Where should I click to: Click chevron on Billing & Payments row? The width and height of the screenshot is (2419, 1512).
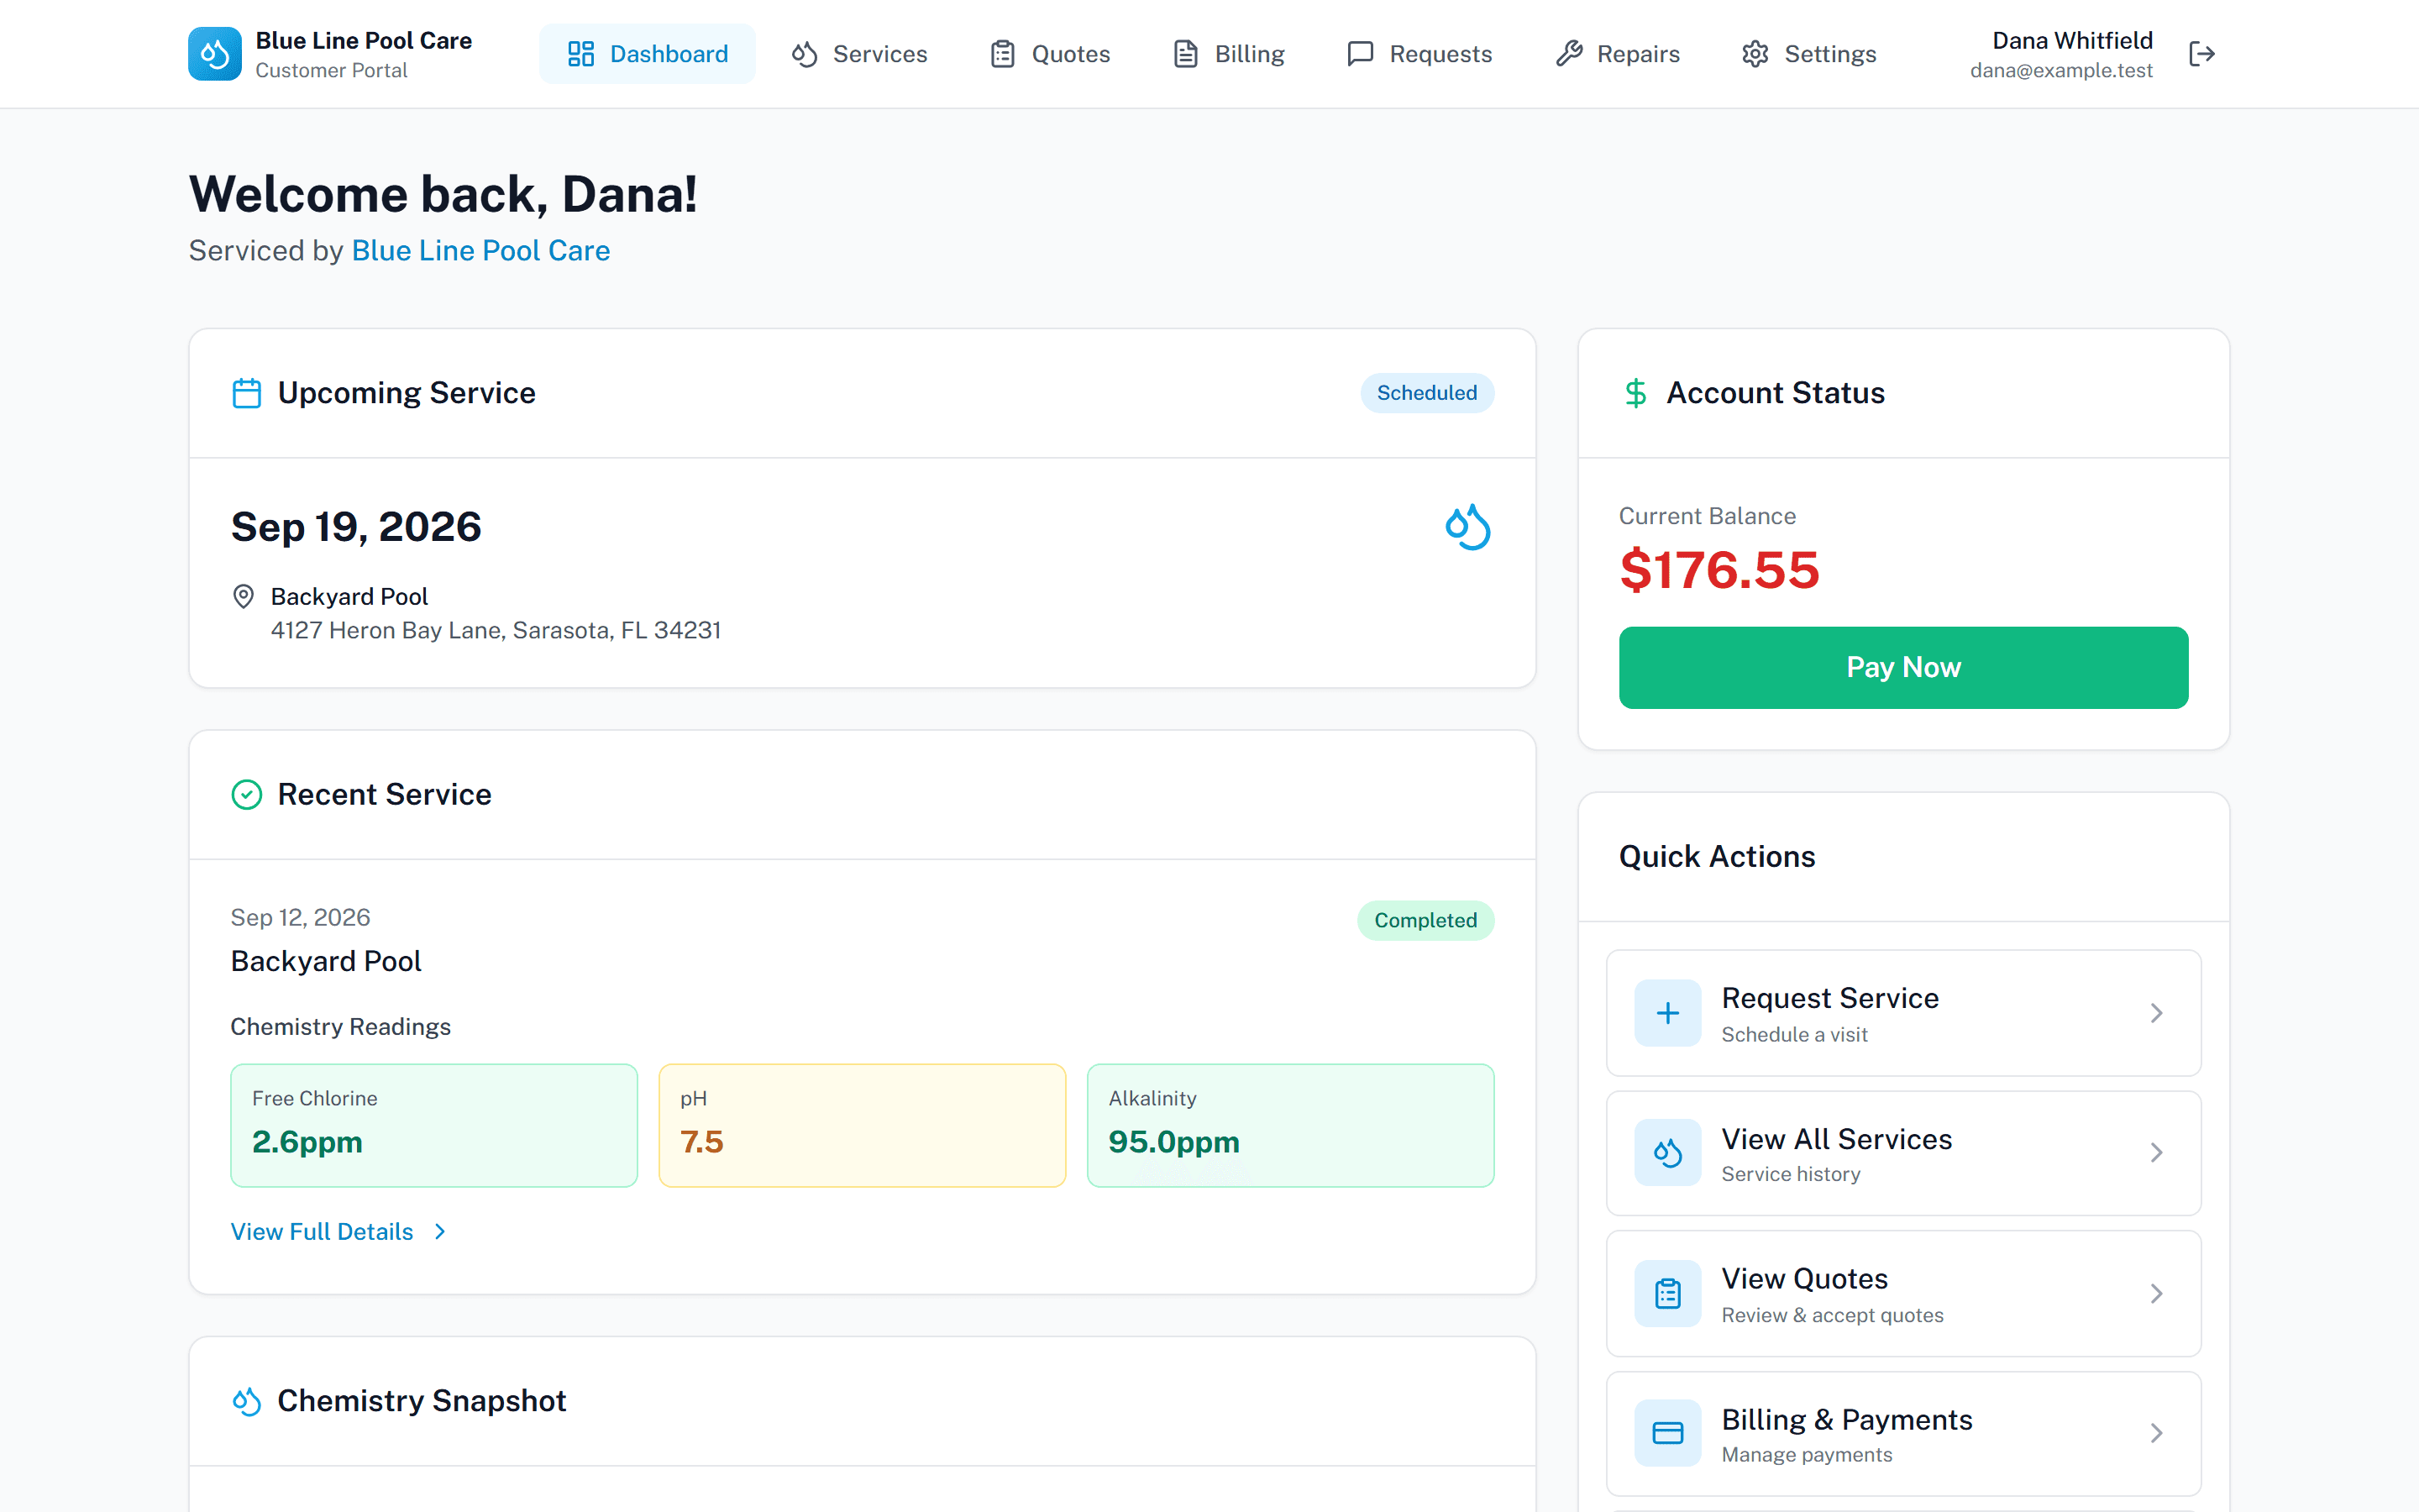[2156, 1433]
